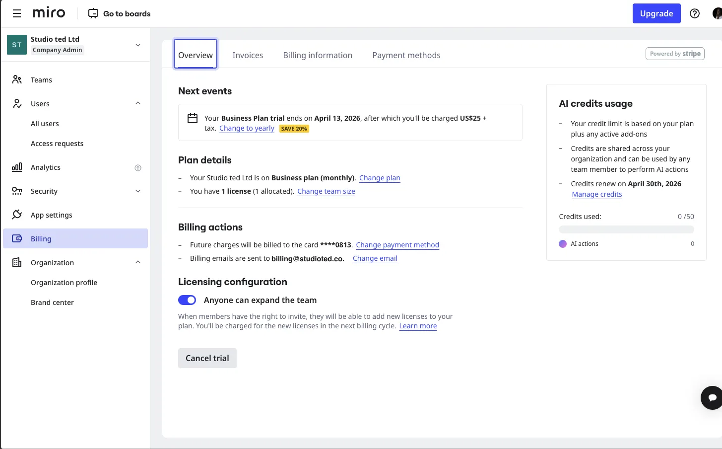Click the card number ****0813 text
Image resolution: width=722 pixels, height=449 pixels.
click(x=335, y=245)
